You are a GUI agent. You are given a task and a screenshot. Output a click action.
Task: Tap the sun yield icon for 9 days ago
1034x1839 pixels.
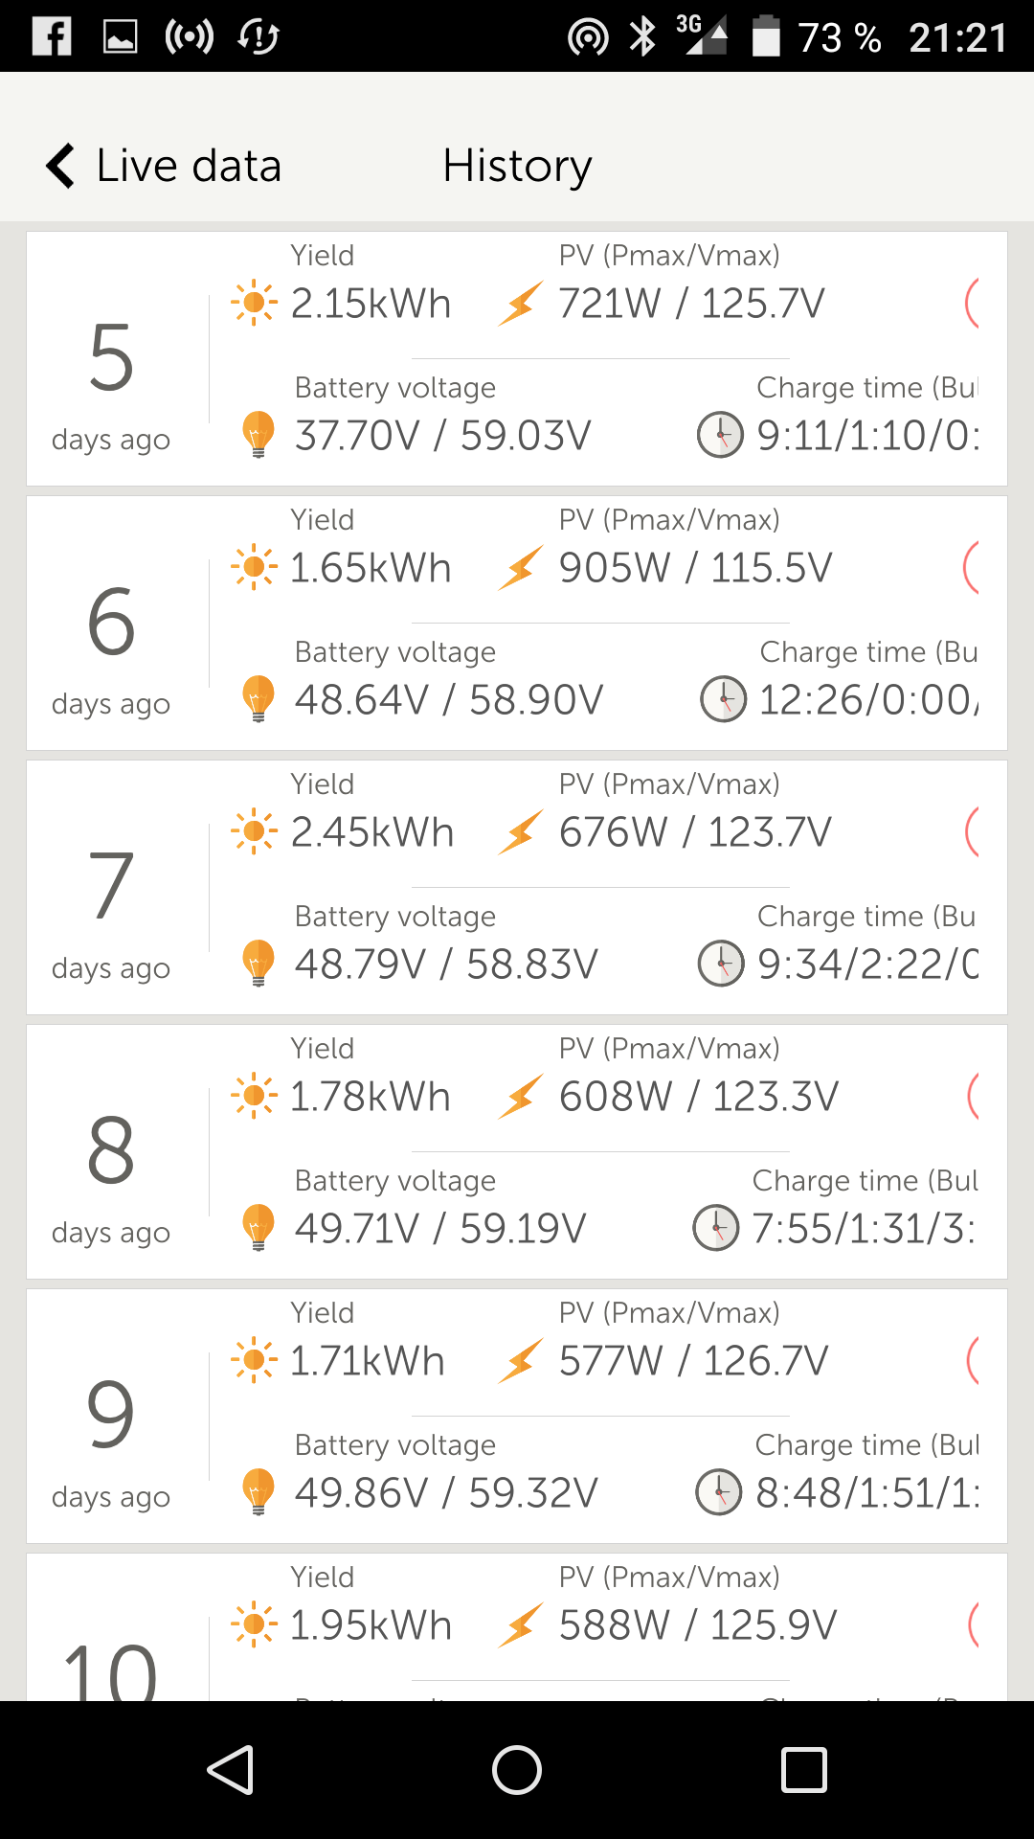[x=254, y=1361]
